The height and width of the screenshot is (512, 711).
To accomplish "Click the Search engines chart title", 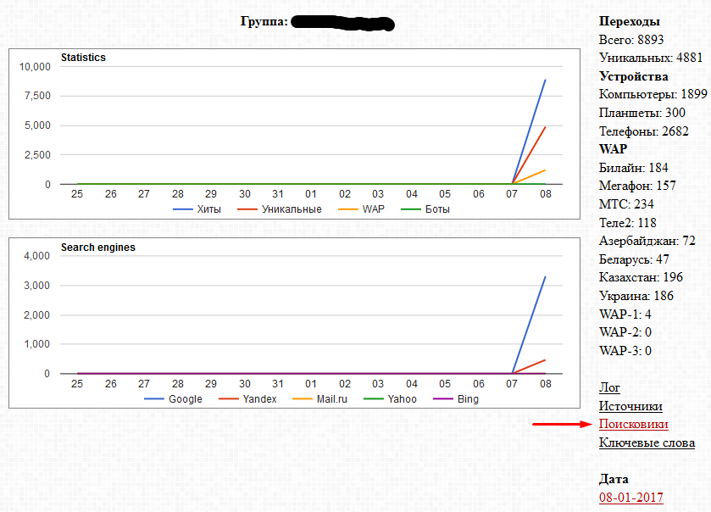I will (x=98, y=248).
